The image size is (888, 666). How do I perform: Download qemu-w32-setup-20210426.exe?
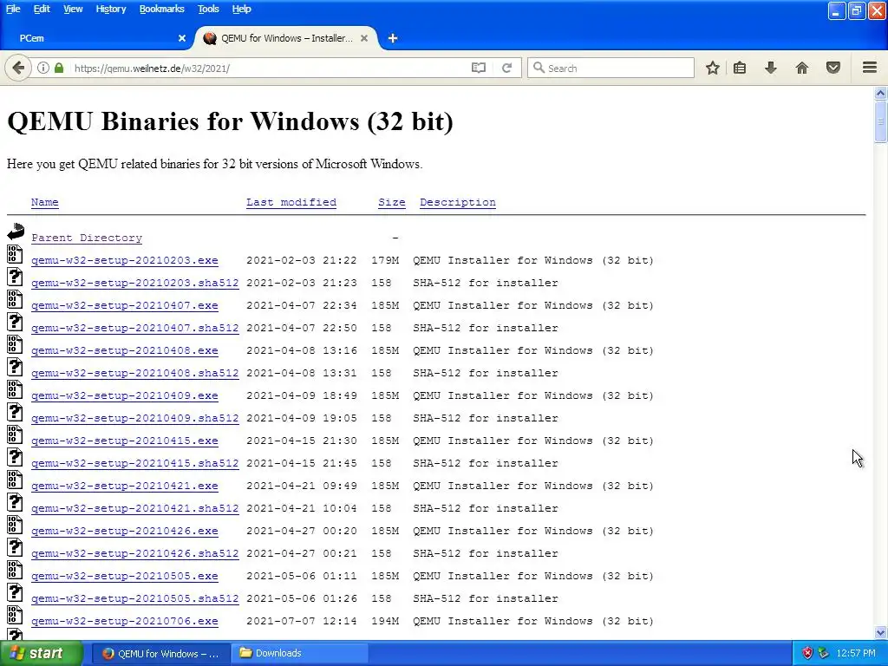(x=125, y=532)
